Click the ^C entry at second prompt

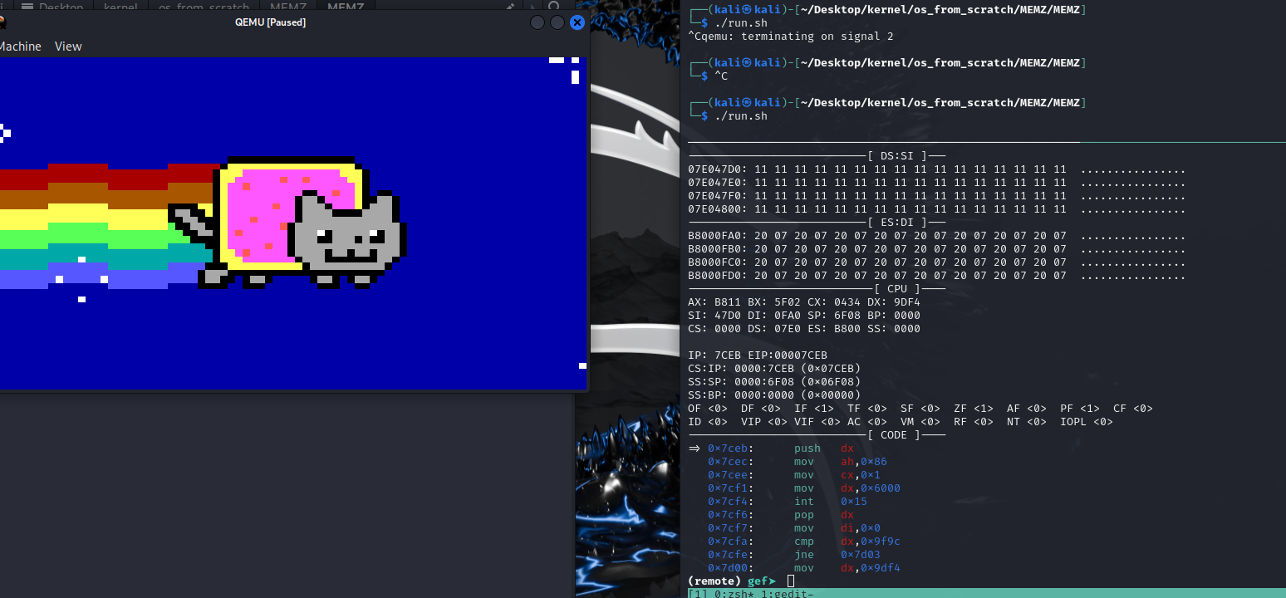click(x=721, y=76)
